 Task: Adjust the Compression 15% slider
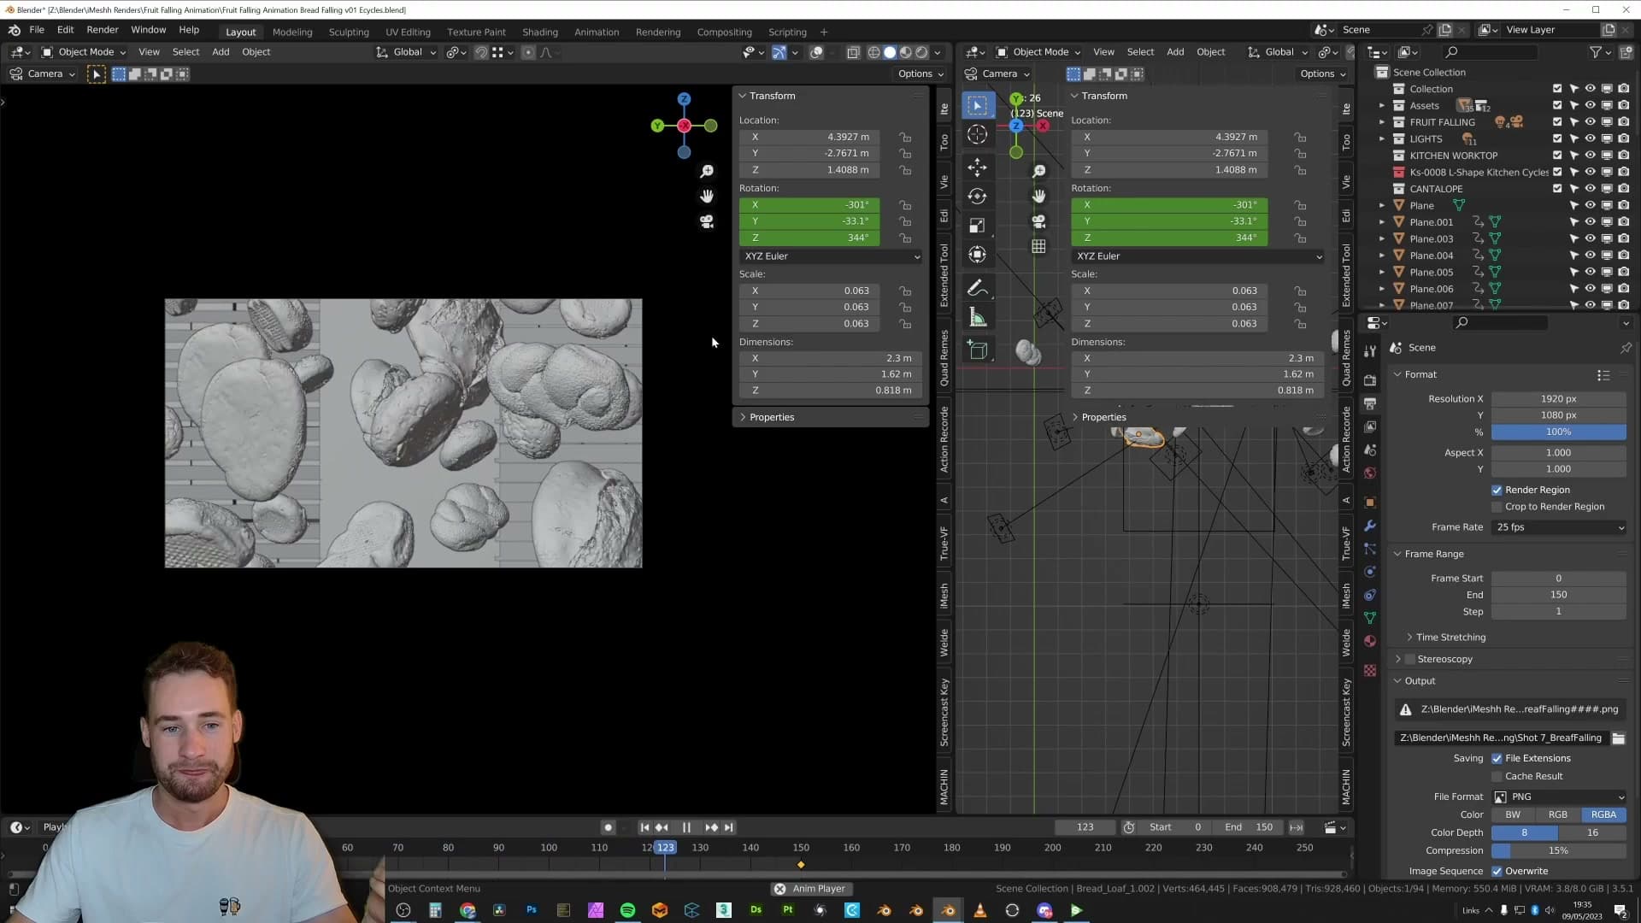[1559, 851]
